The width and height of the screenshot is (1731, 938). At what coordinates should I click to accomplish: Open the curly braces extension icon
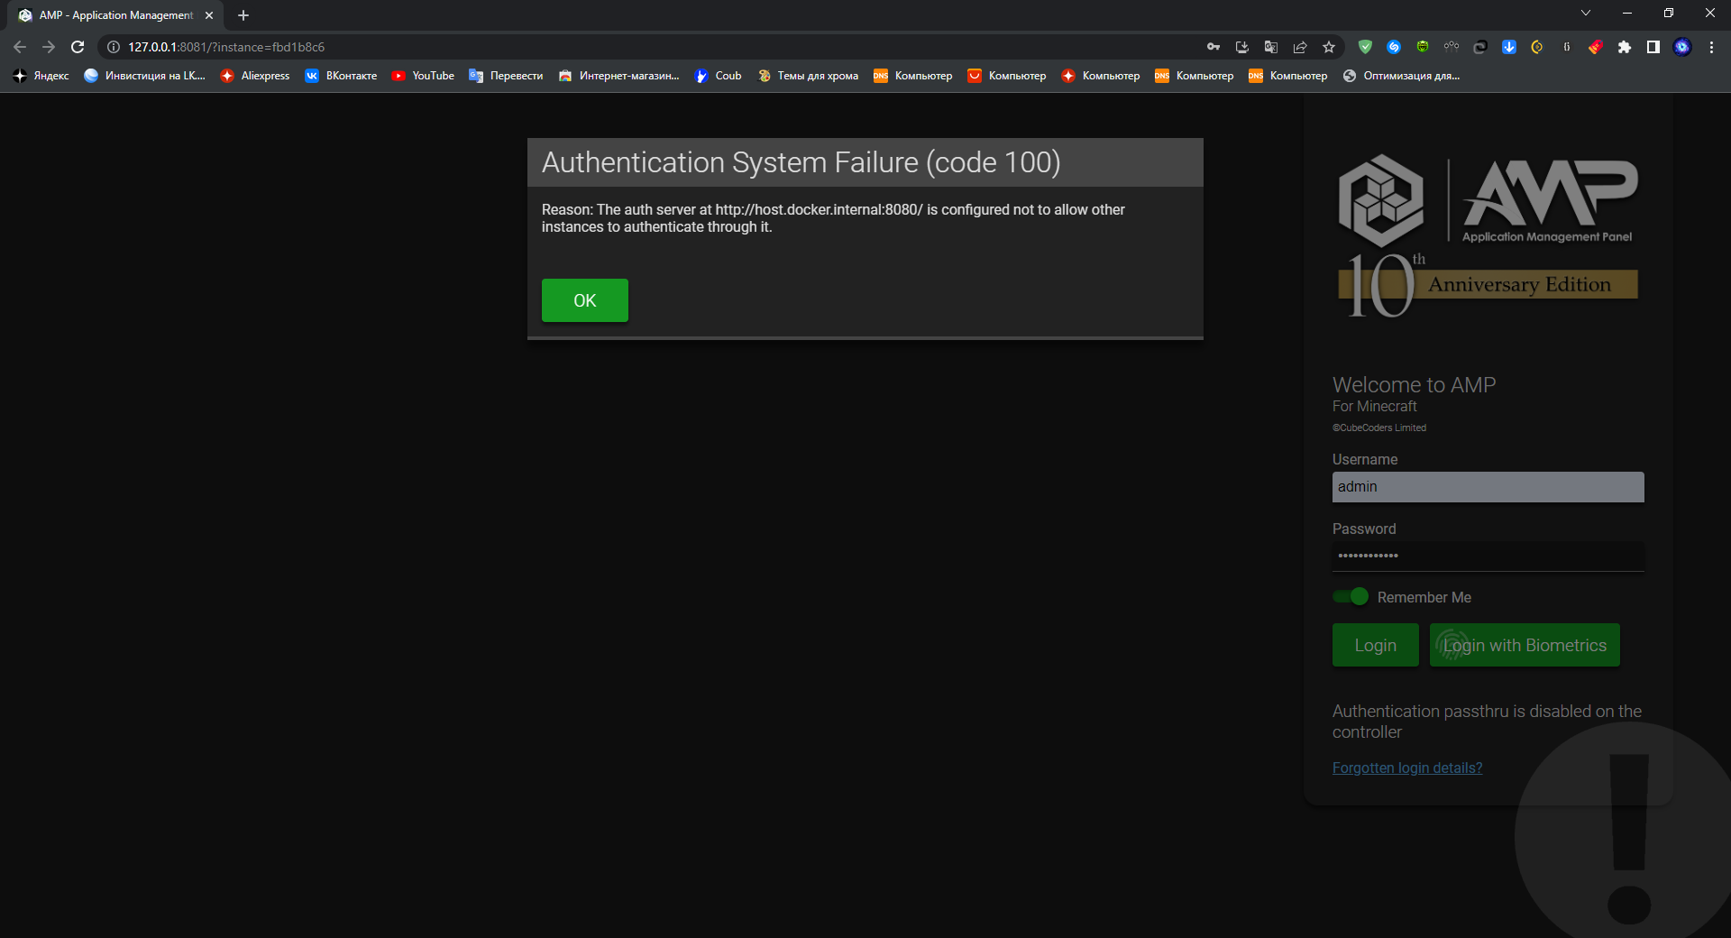1567,47
